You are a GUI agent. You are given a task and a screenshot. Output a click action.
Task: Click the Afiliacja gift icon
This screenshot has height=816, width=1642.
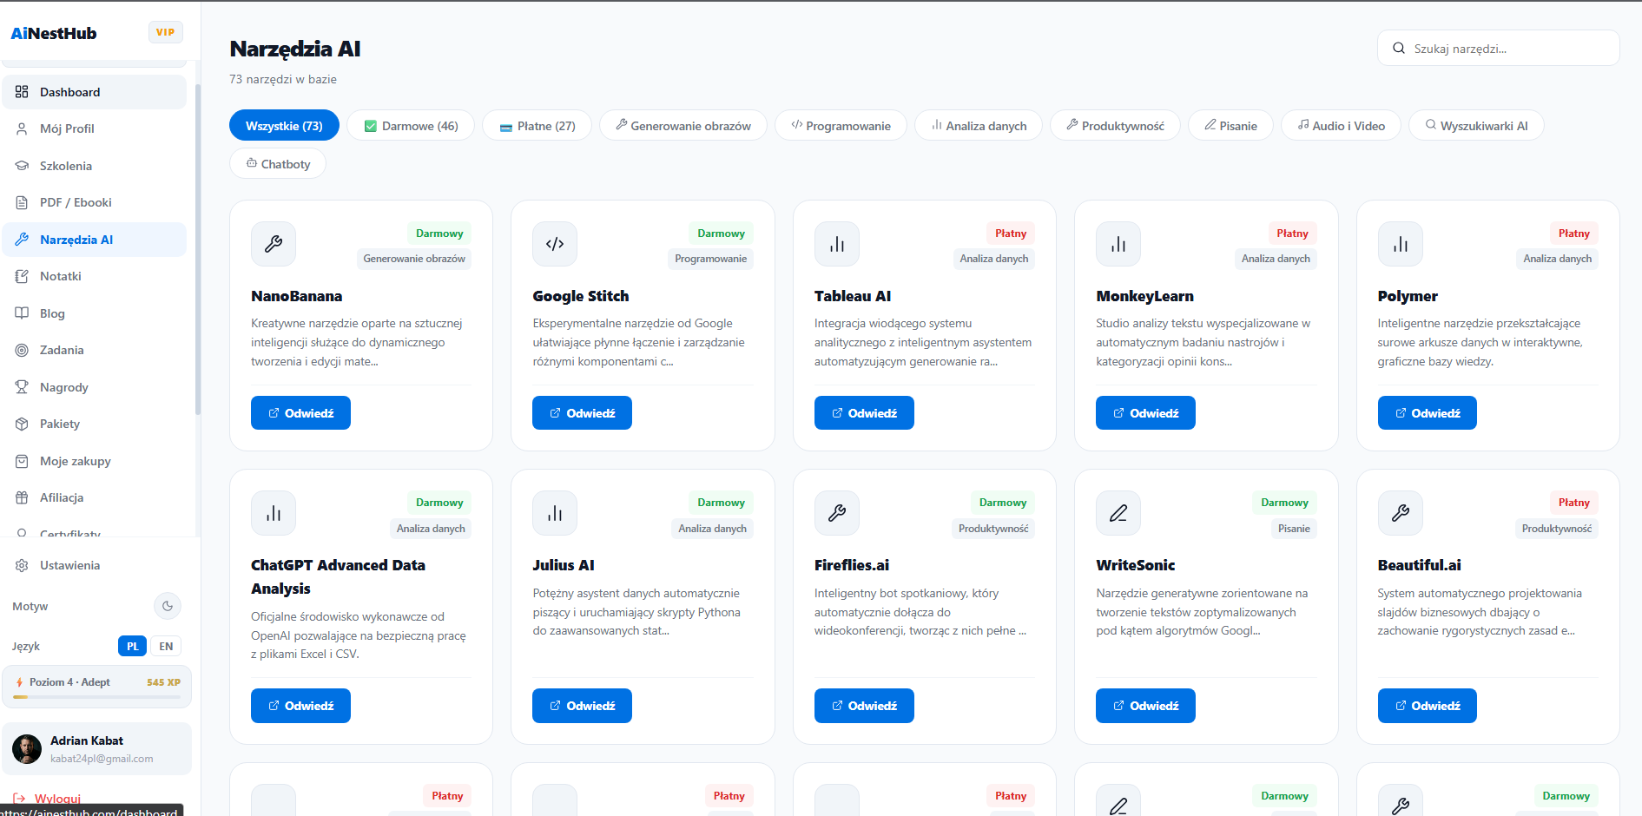[x=22, y=497]
